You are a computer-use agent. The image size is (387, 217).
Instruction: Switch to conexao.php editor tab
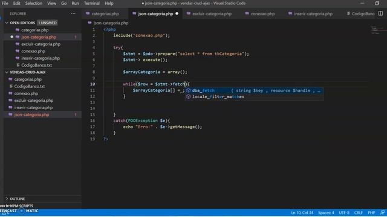click(x=262, y=14)
